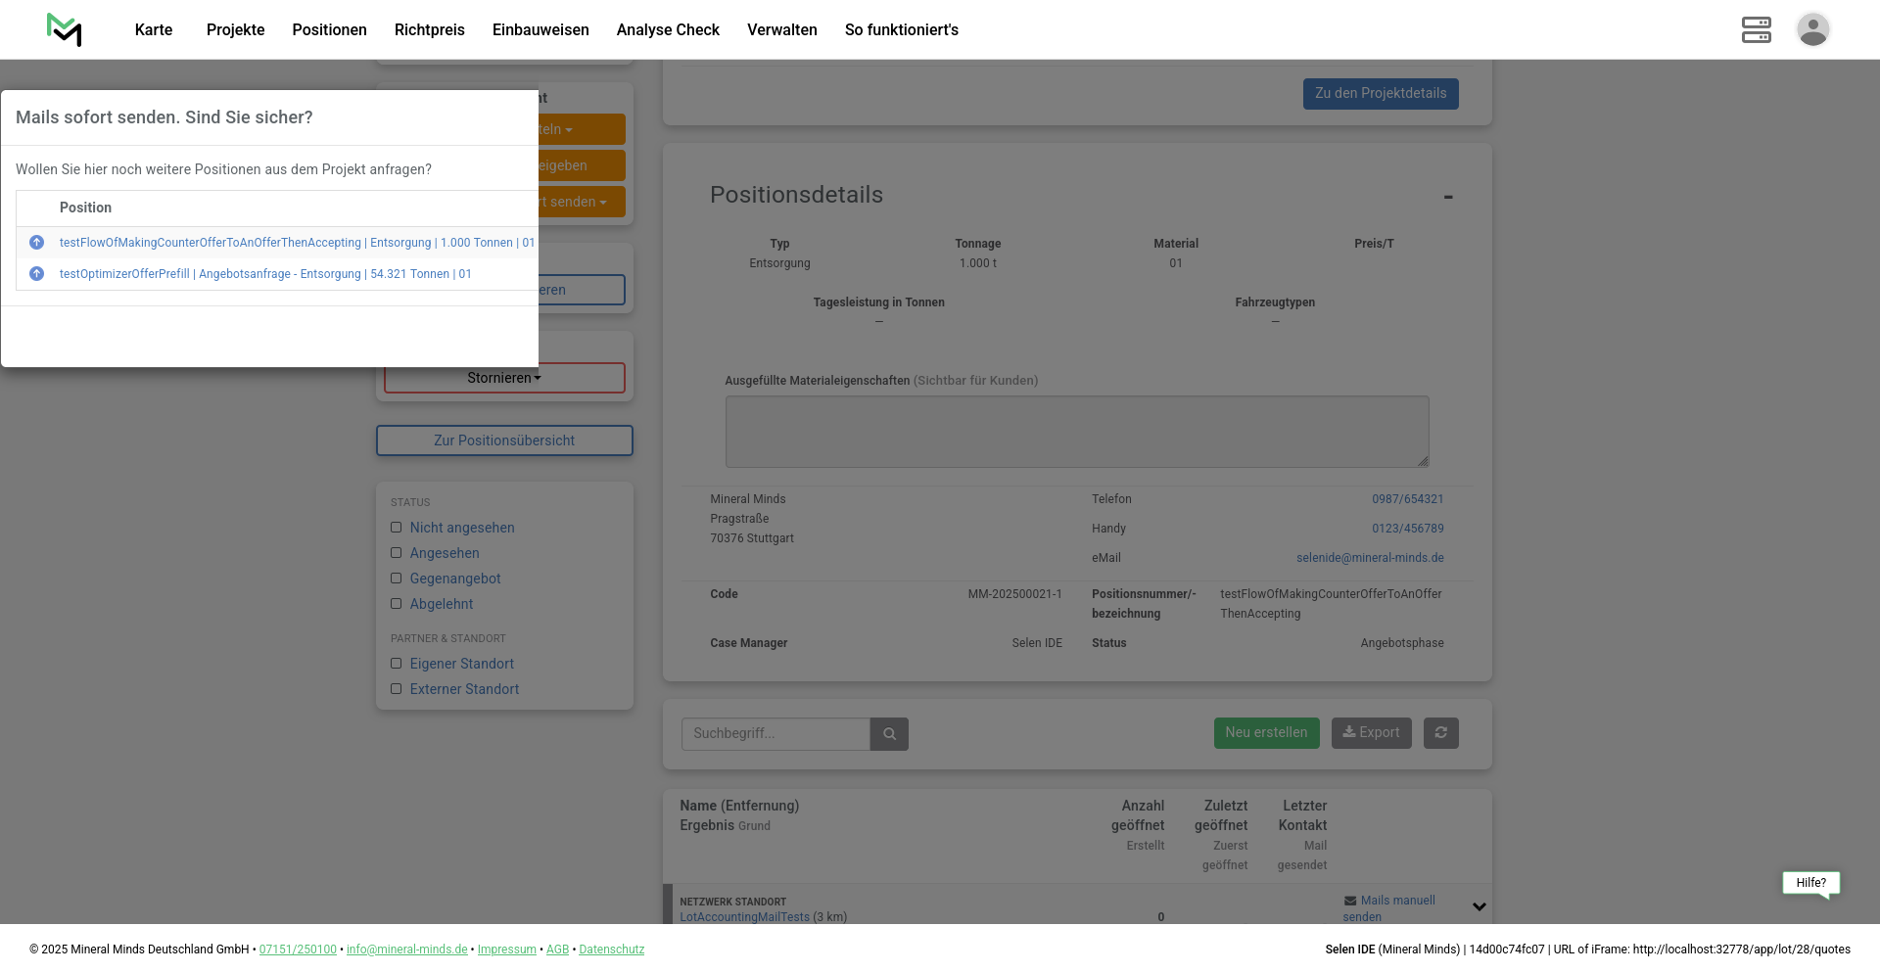
Task: Click into the Suchbegriff search field
Action: (x=775, y=734)
